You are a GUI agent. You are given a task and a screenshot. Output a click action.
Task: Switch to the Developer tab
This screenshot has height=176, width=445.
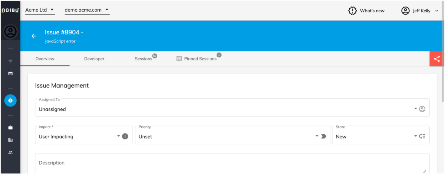tap(94, 59)
